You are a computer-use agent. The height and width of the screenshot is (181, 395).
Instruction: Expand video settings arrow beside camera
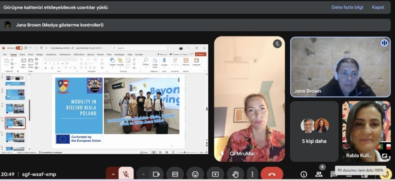click(x=143, y=174)
